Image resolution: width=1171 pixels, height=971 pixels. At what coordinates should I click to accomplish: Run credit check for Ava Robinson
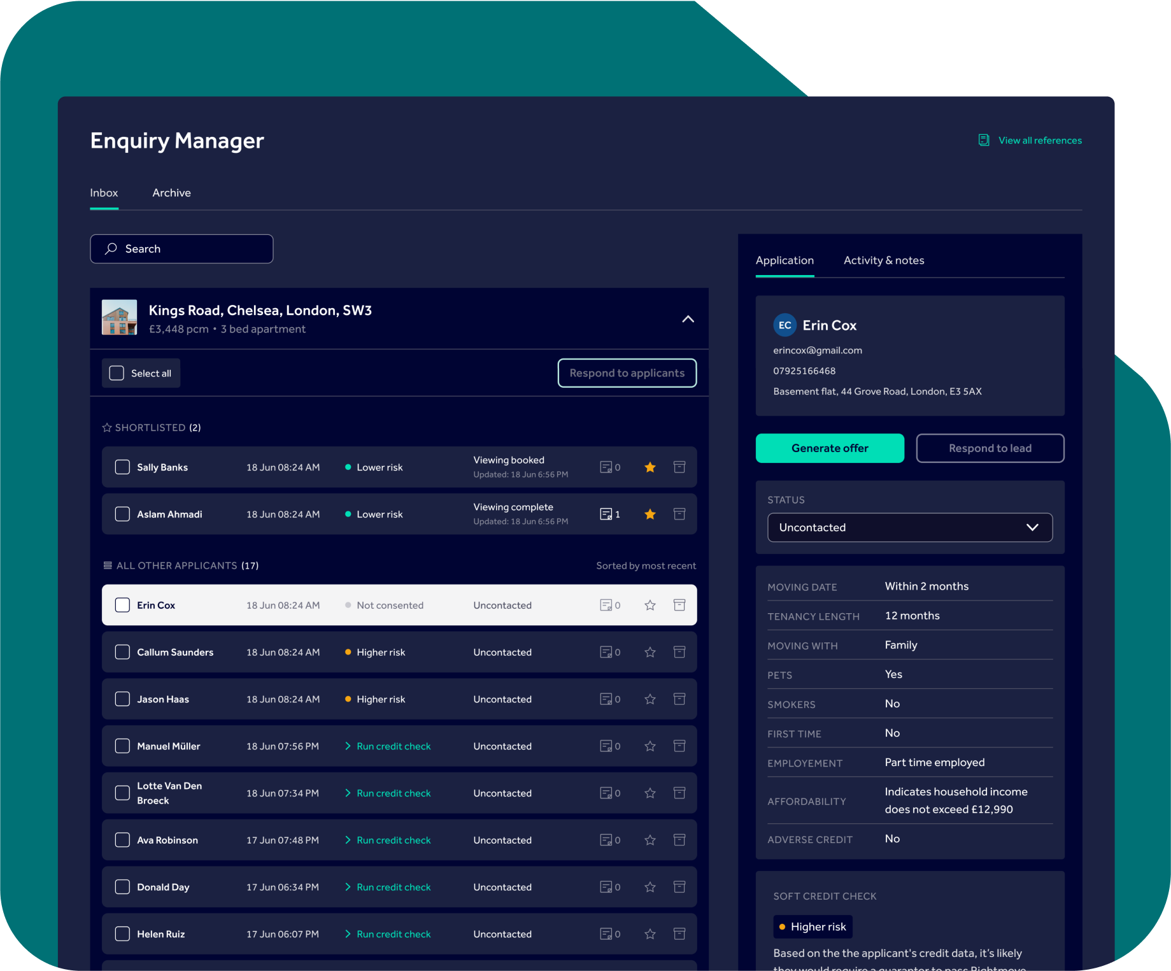(x=393, y=840)
